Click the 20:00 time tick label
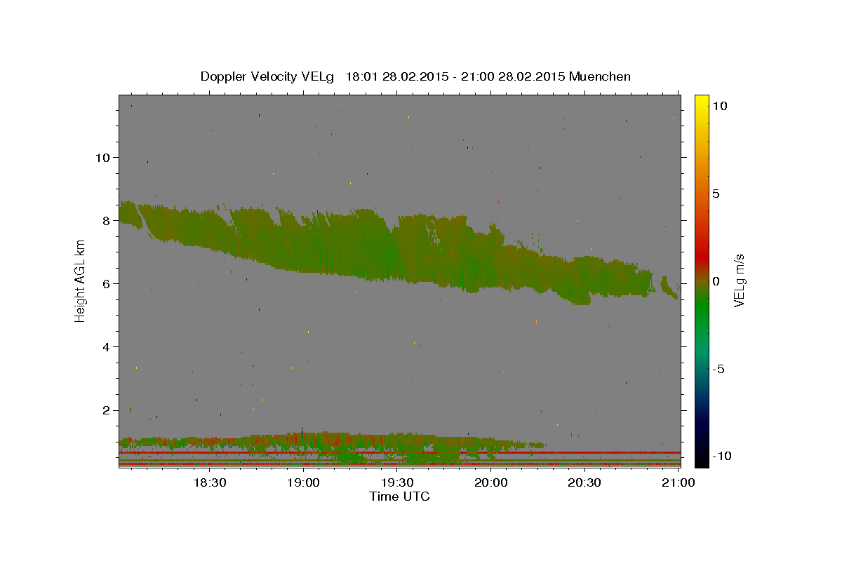Viewport: 842px width, 561px height. pyautogui.click(x=491, y=483)
